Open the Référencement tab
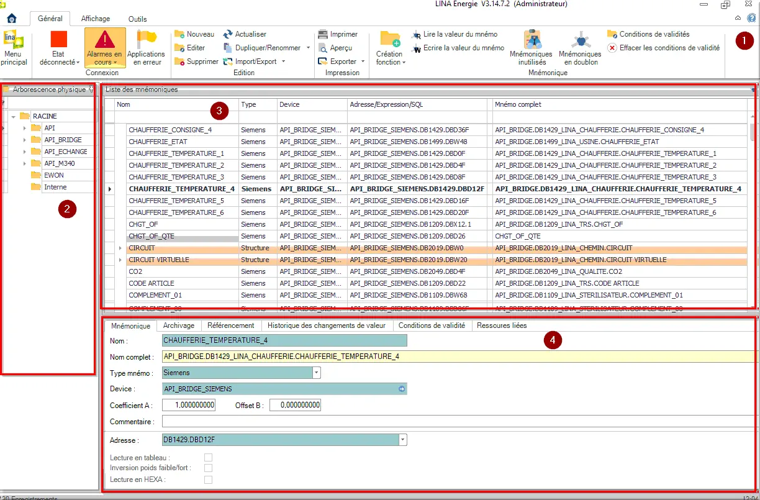Image resolution: width=760 pixels, height=500 pixels. click(x=231, y=325)
